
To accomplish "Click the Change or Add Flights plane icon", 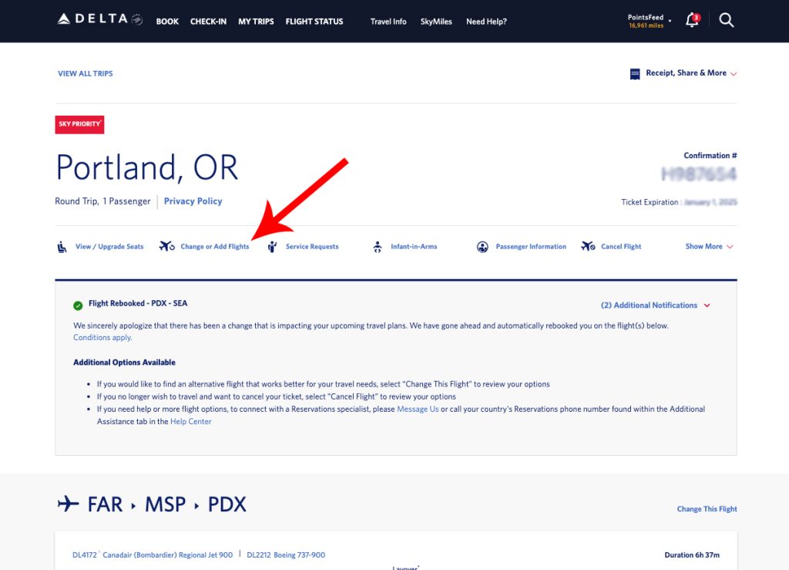I will tap(166, 247).
